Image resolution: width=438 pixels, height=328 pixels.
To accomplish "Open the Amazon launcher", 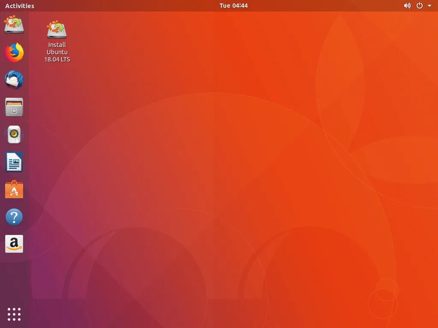I will pyautogui.click(x=14, y=244).
